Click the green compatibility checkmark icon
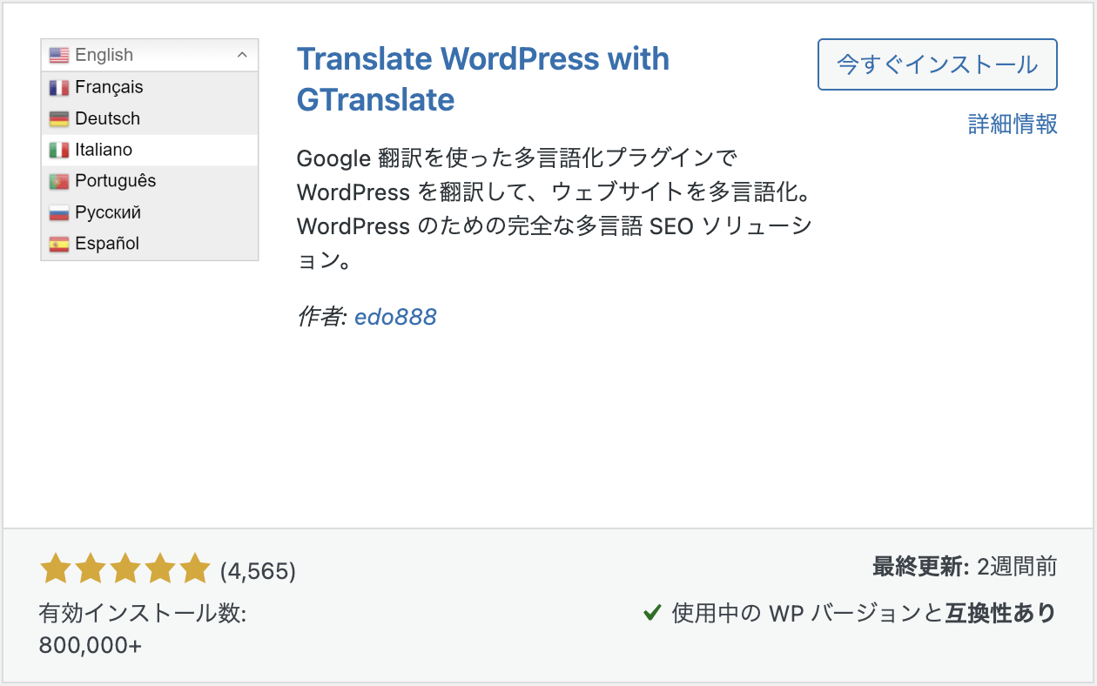Image resolution: width=1097 pixels, height=686 pixels. pos(652,613)
